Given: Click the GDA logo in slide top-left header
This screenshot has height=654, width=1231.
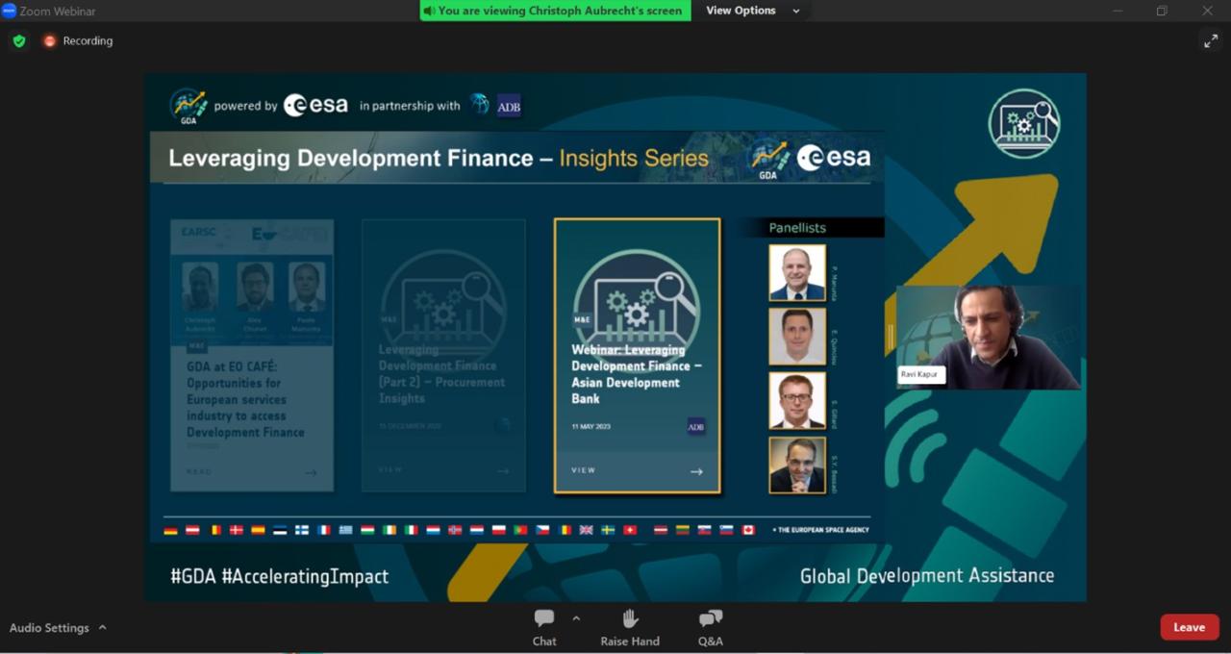Looking at the screenshot, I should click(x=188, y=106).
